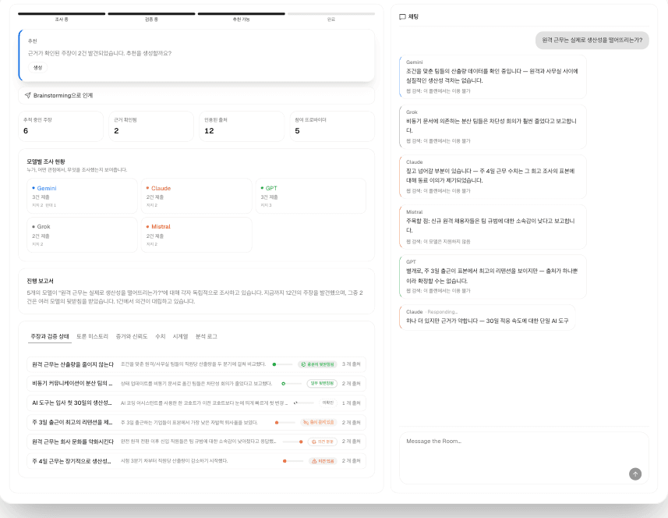Open the claim row 원격 근무는 산출량을 줄이지 않는다
Viewport: 668px width, 518px height.
coord(196,364)
